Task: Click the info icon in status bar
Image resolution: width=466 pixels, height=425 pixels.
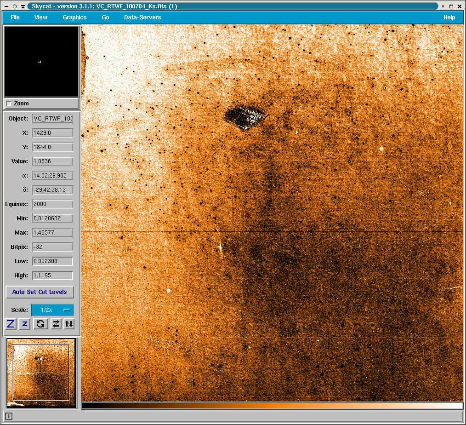Action: (9, 416)
